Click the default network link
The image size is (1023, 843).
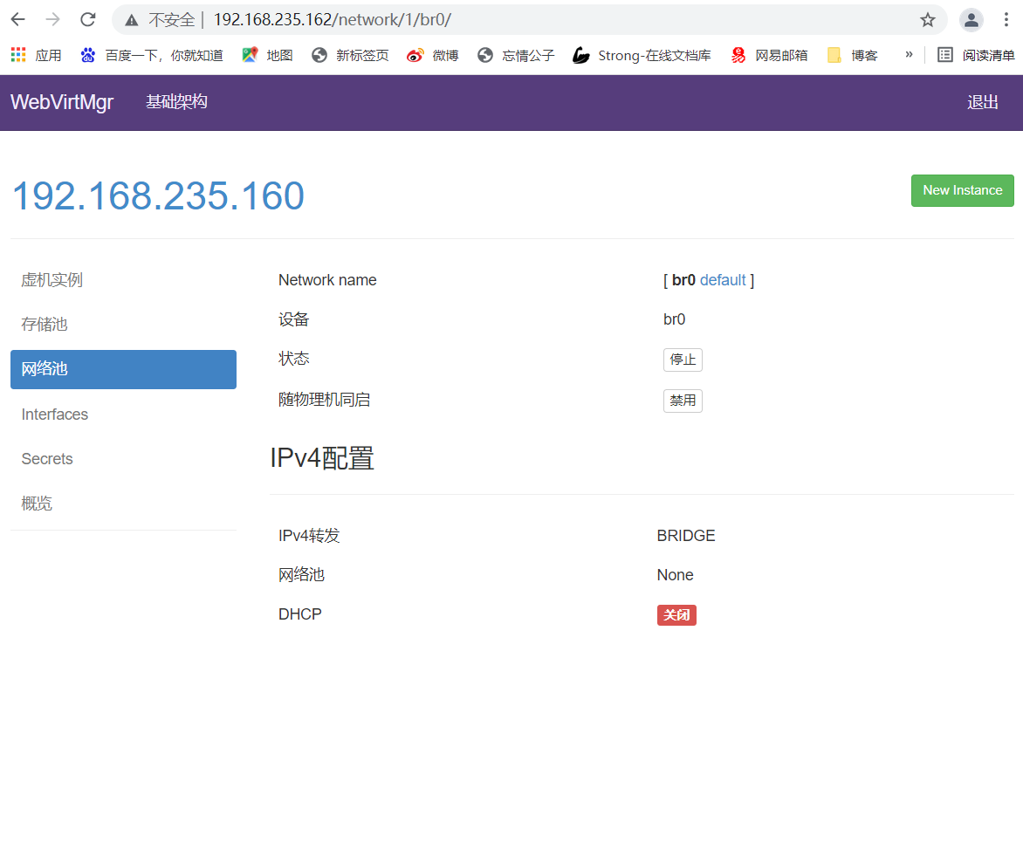(722, 281)
